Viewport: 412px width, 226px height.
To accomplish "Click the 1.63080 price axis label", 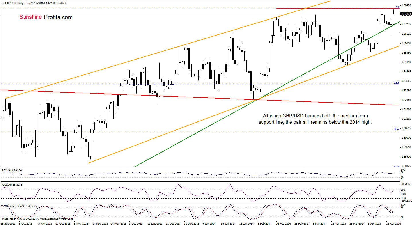I will pyautogui.click(x=406, y=91).
